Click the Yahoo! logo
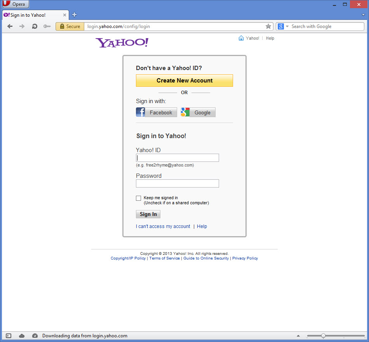369x342 pixels. point(122,43)
